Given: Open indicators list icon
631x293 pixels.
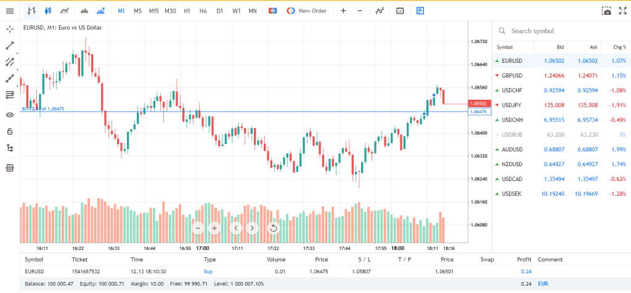Looking at the screenshot, I should (380, 11).
